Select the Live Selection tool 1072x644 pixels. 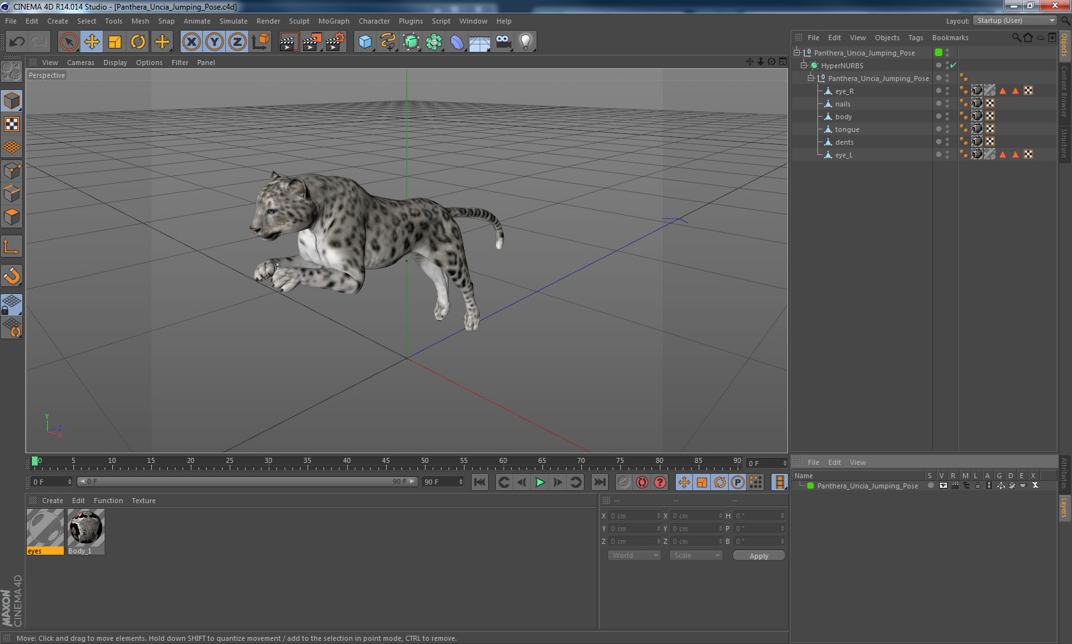(x=68, y=42)
